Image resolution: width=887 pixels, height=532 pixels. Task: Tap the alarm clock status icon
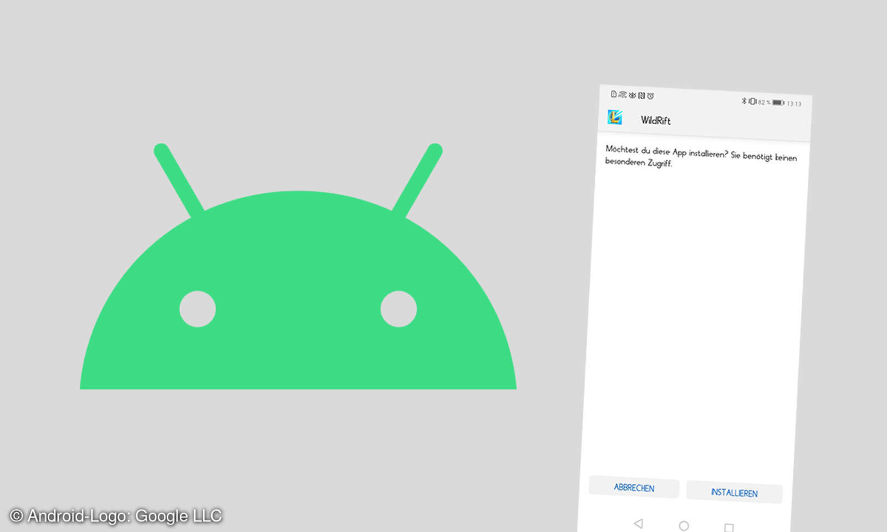(650, 96)
